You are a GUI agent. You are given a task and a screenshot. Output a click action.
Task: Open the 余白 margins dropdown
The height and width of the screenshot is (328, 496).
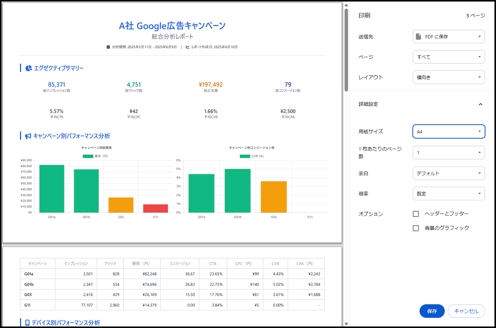449,174
